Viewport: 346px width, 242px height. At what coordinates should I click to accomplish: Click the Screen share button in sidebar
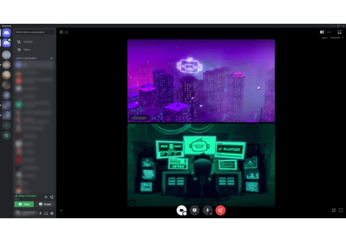45,204
